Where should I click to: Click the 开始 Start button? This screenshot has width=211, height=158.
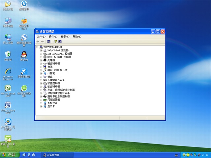[x=9, y=155]
